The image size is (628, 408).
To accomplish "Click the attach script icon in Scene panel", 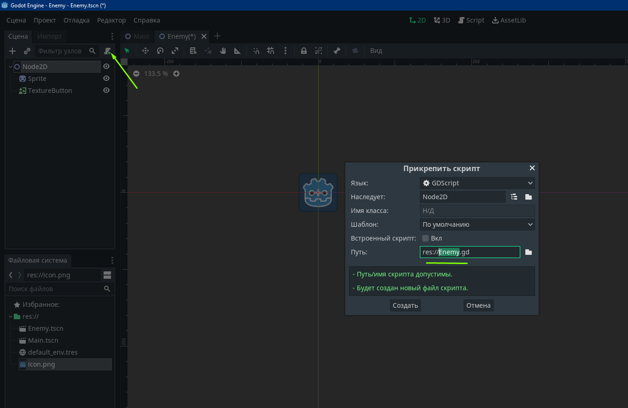I will point(107,51).
